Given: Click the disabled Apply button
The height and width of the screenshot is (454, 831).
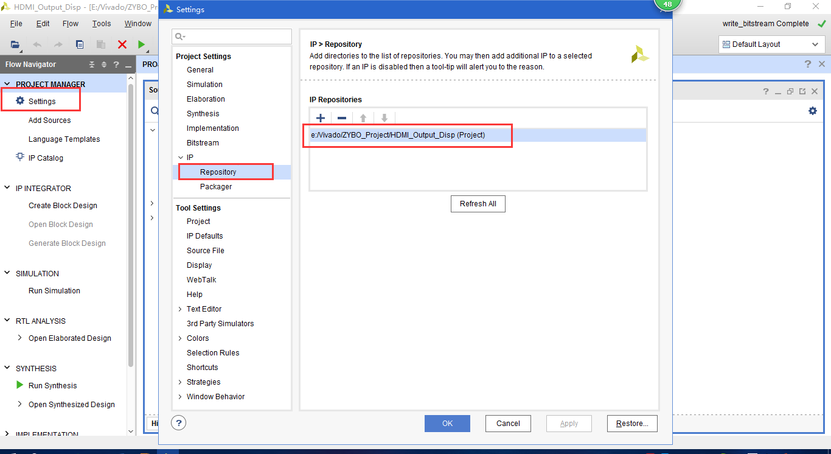Looking at the screenshot, I should [569, 424].
